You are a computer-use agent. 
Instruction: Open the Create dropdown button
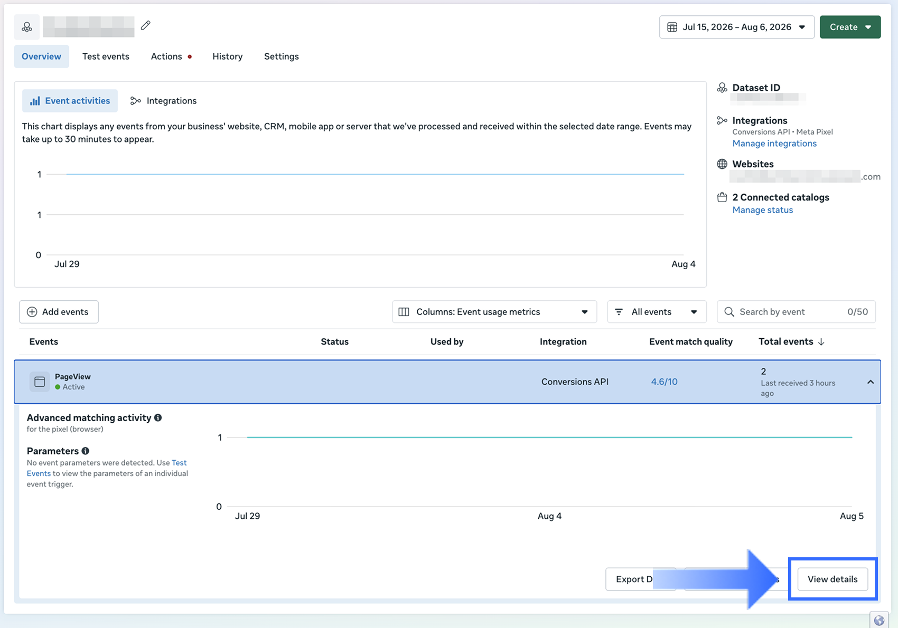click(x=850, y=27)
